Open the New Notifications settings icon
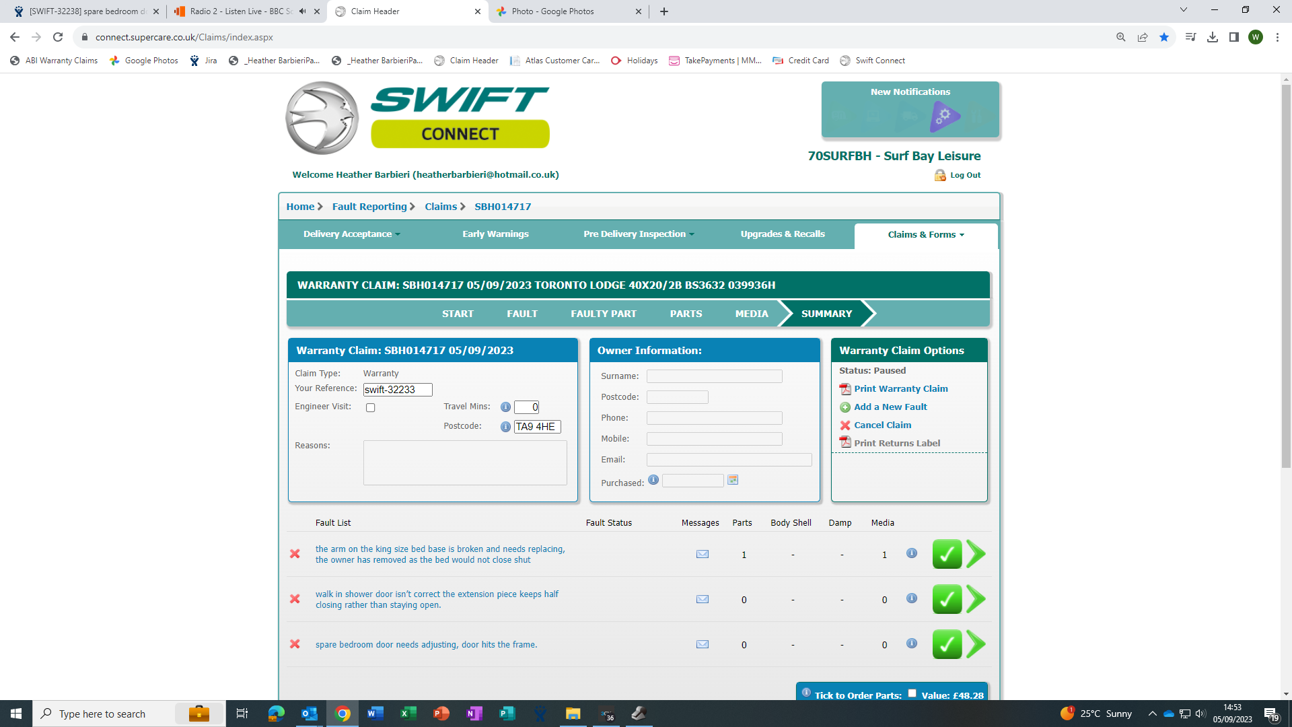 944,116
